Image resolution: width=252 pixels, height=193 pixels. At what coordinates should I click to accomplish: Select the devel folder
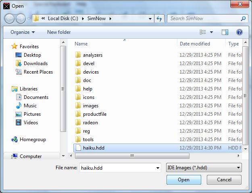[89, 64]
